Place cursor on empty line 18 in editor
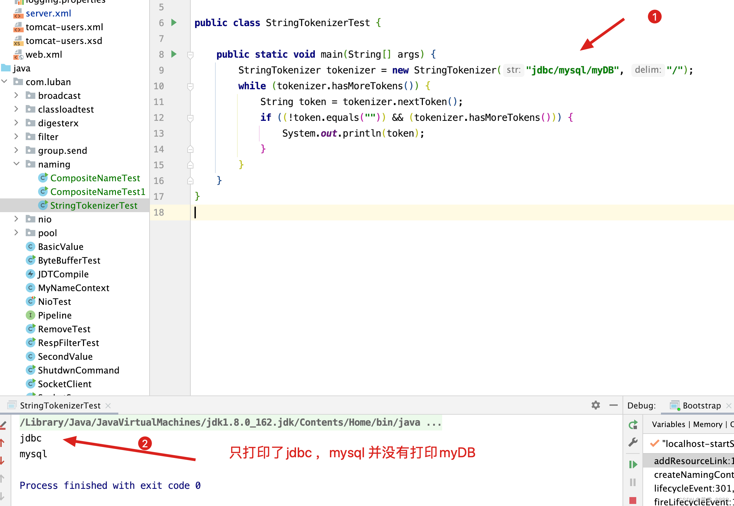 [x=462, y=212]
